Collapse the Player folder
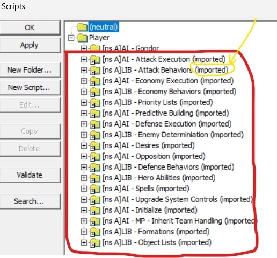277x258 pixels. tap(71, 38)
